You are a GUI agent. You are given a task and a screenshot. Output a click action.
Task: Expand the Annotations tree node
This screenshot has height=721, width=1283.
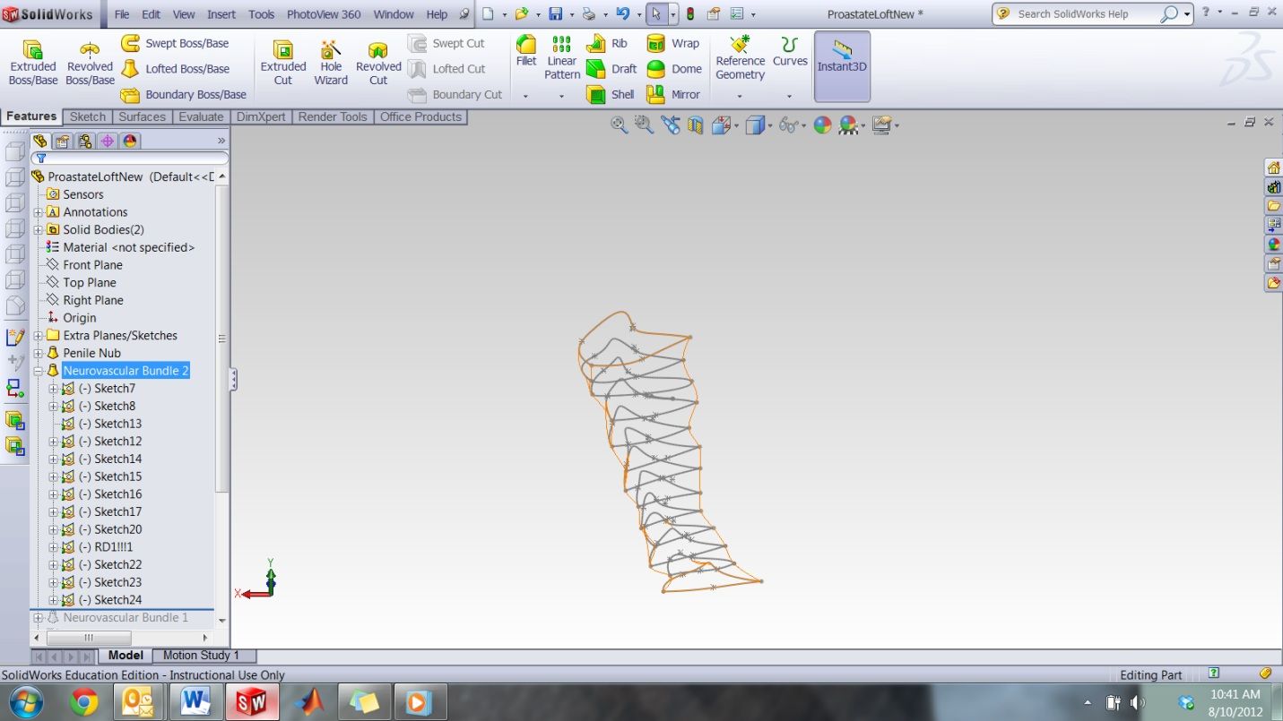(39, 212)
